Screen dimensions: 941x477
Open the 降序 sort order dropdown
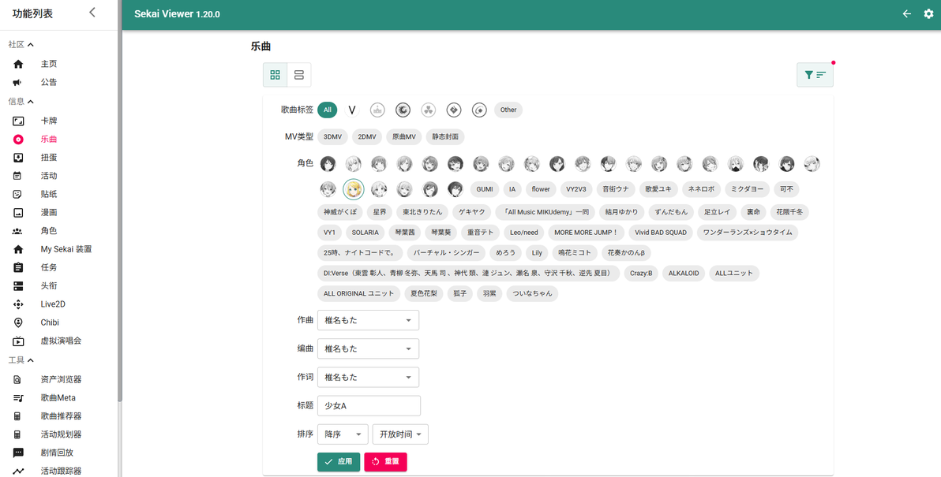[343, 434]
